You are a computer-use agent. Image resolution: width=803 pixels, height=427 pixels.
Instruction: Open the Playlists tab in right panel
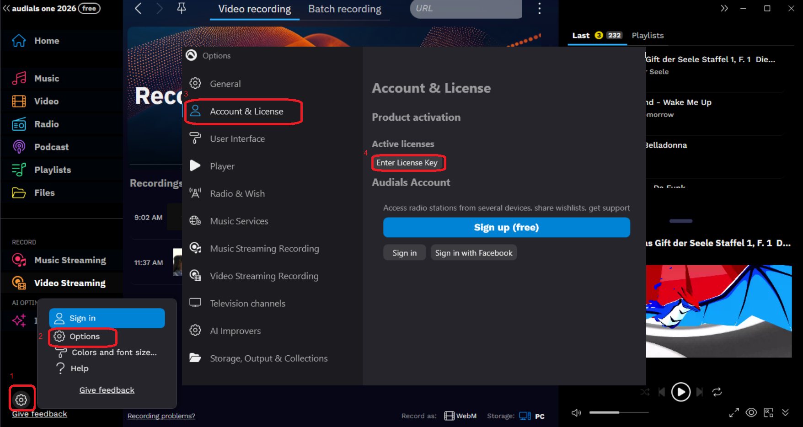[x=648, y=35]
